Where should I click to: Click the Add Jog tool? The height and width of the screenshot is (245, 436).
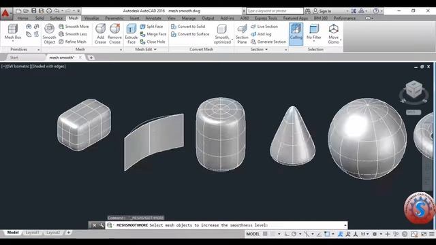point(261,34)
